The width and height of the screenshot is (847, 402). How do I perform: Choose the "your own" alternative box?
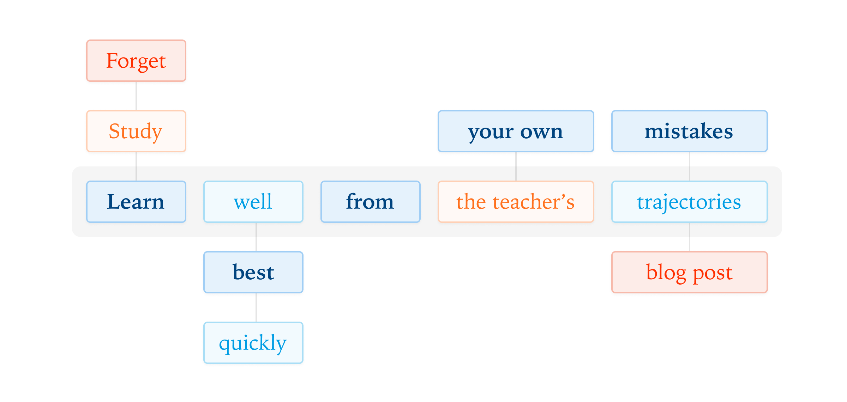tap(516, 131)
